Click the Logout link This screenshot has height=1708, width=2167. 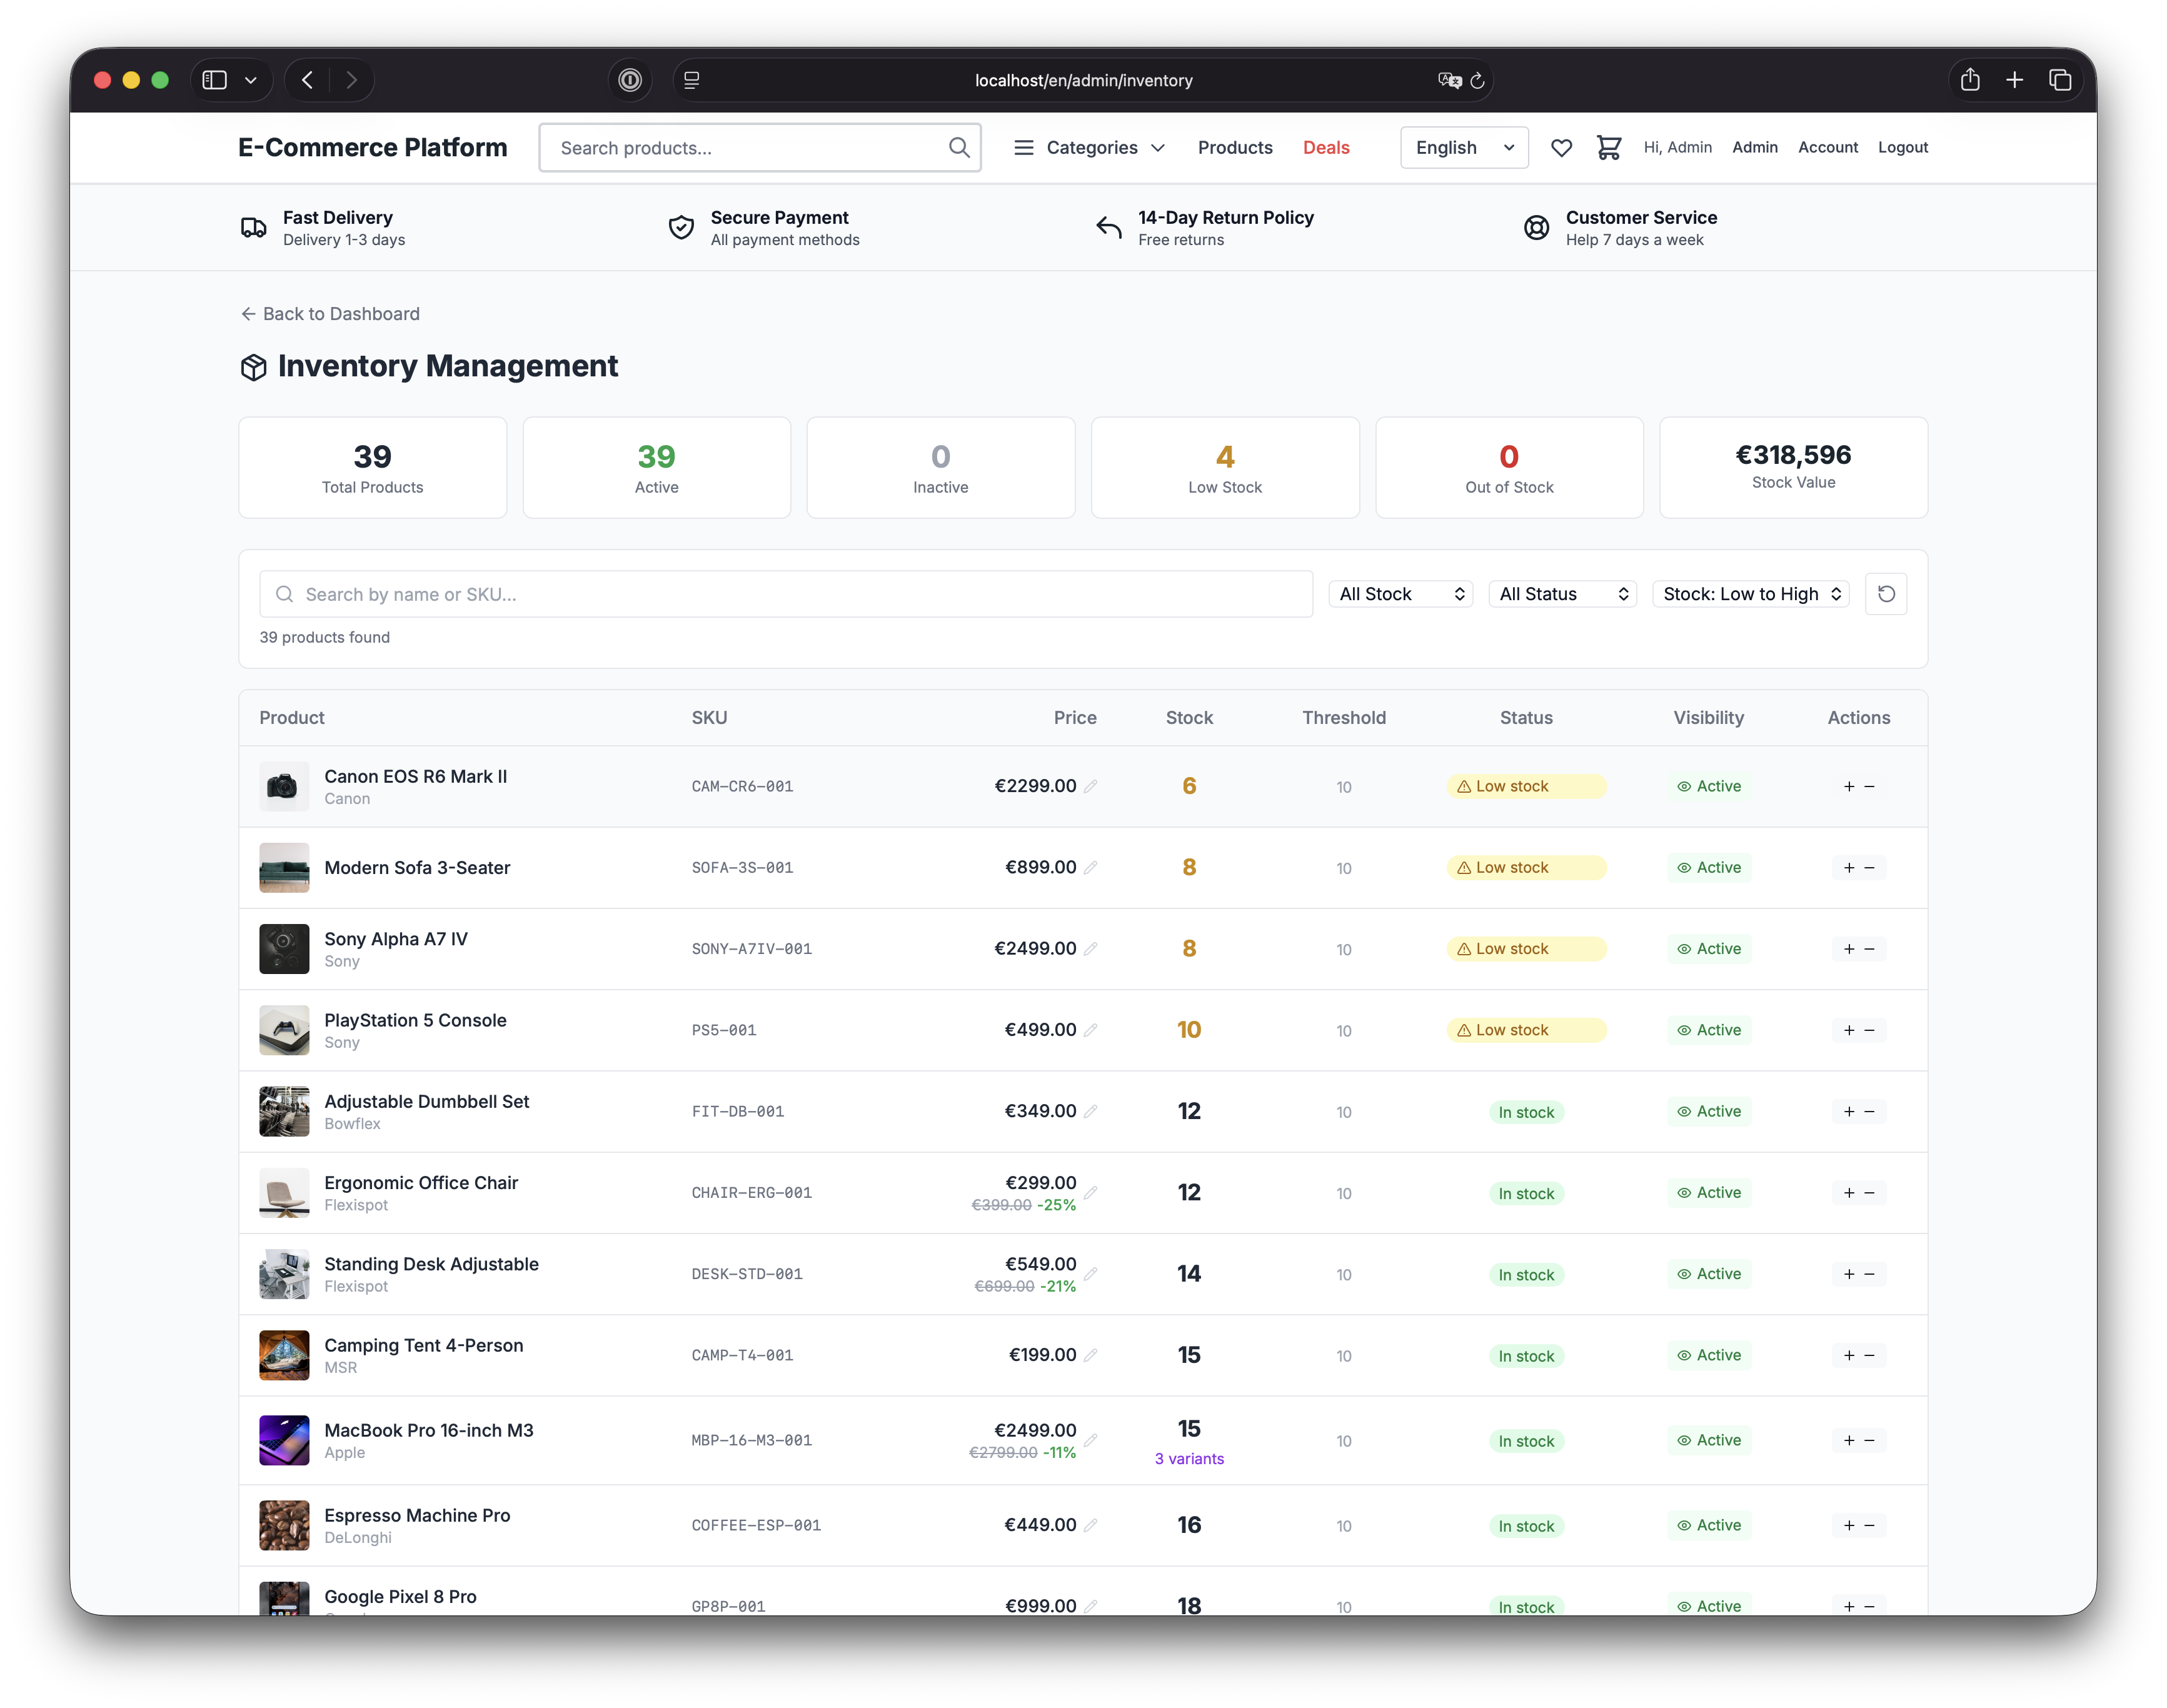pos(1902,148)
